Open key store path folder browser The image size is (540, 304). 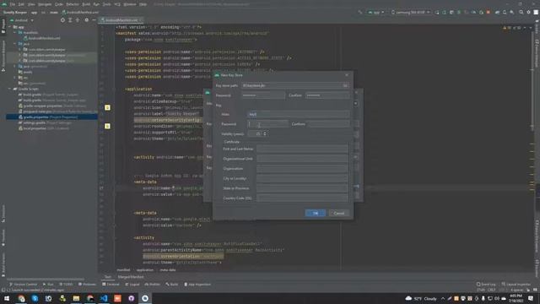345,85
